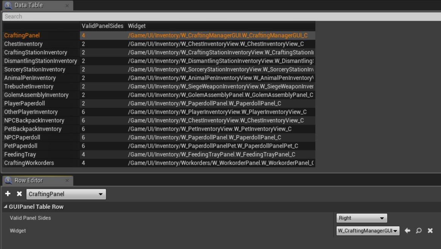Open the W_CraftingManagerGUI widget dropdown

(x=368, y=230)
